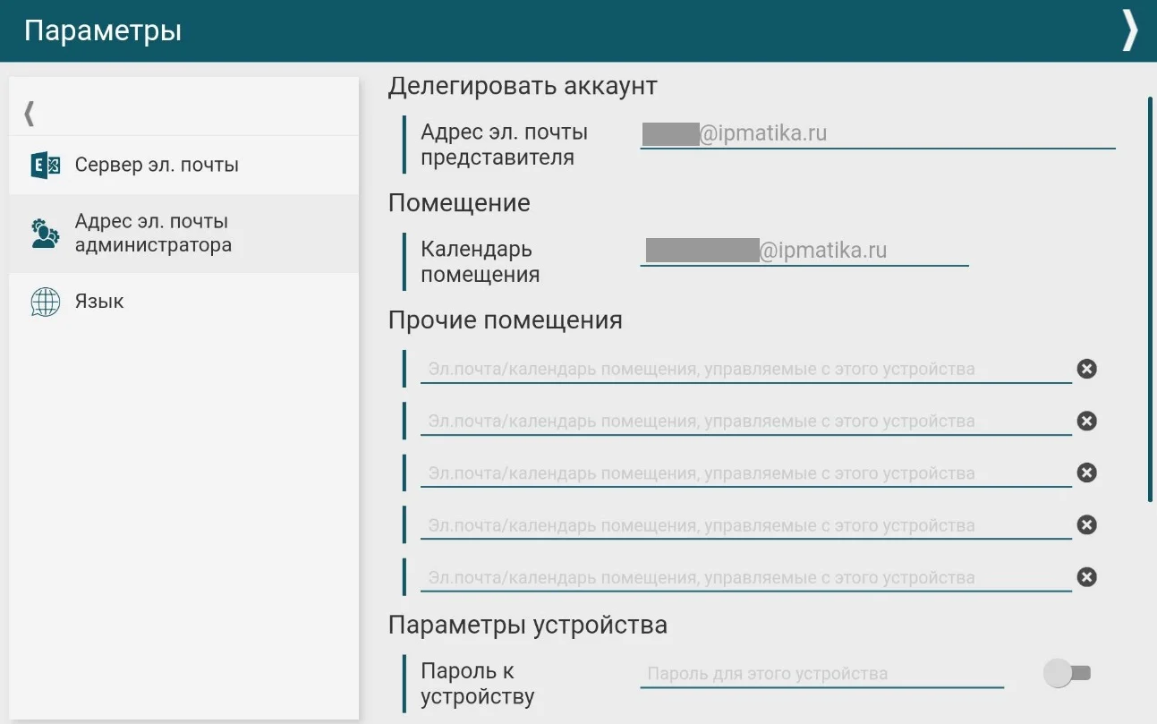Clear the fifth other-rooms email field

pos(1086,576)
